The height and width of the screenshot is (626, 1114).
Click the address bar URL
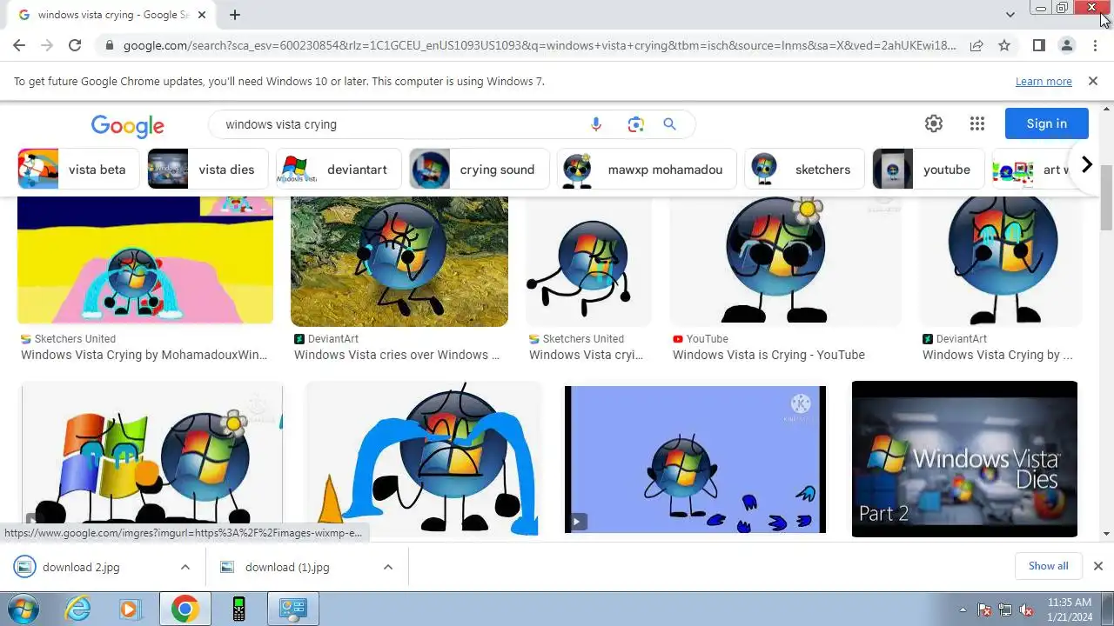tap(540, 45)
